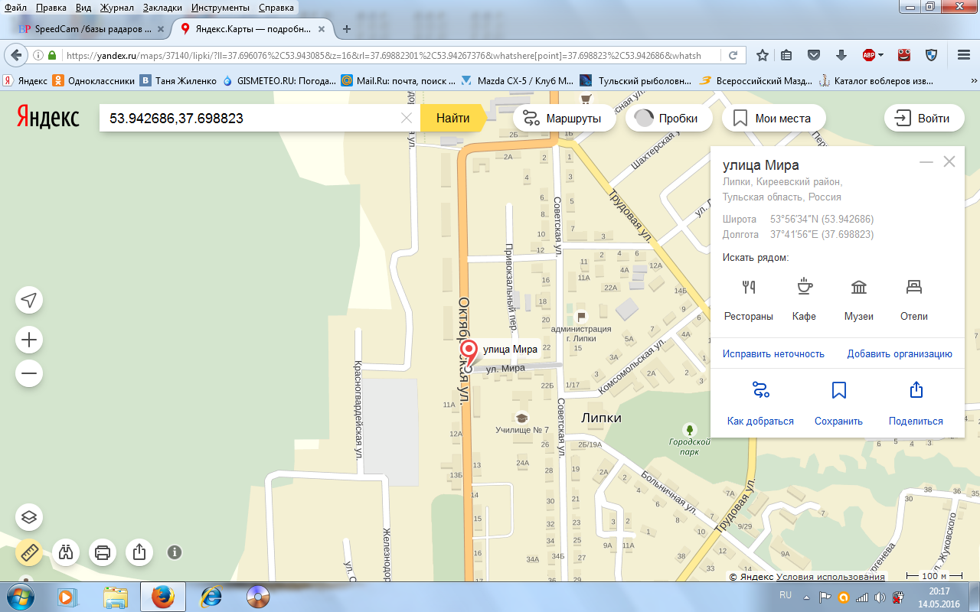
Task: Click the geolocation arrow icon
Action: tap(29, 300)
